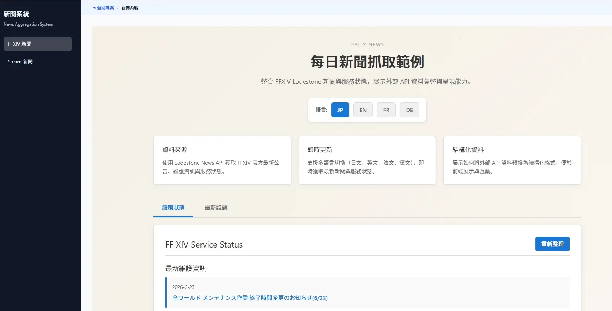Open the 服務狀態 tab
612x311 pixels.
tap(173, 208)
